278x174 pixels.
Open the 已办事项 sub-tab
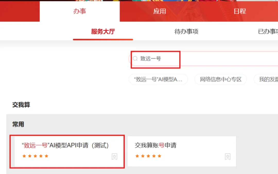point(268,32)
